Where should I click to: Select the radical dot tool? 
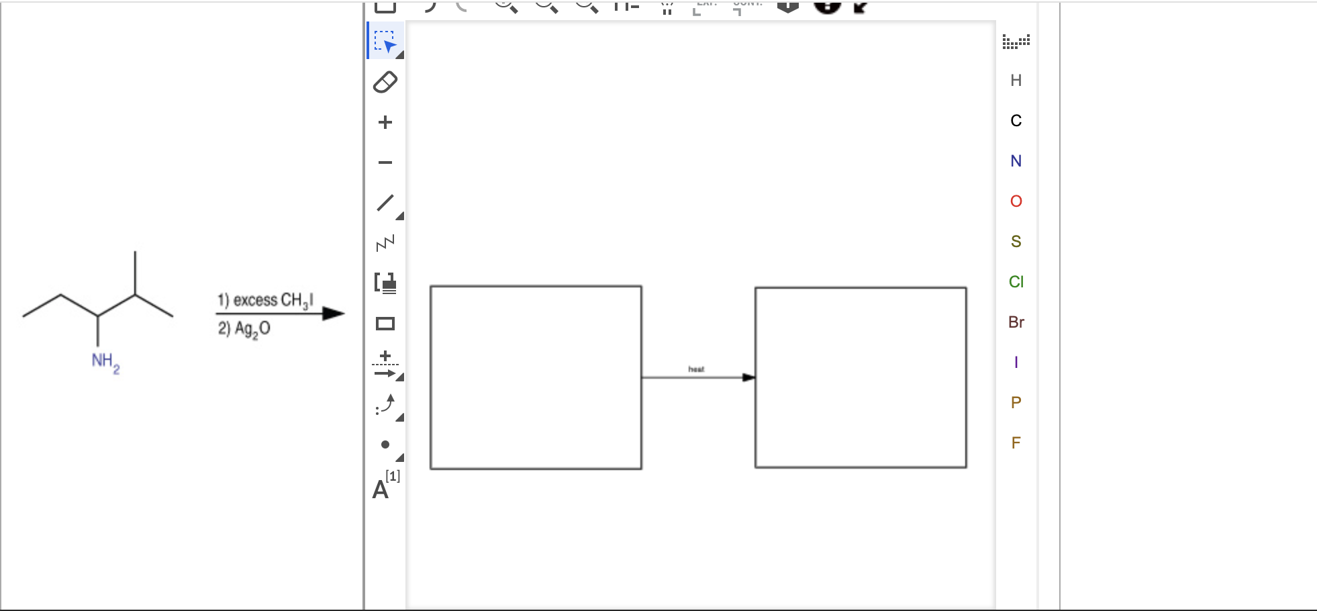coord(384,444)
